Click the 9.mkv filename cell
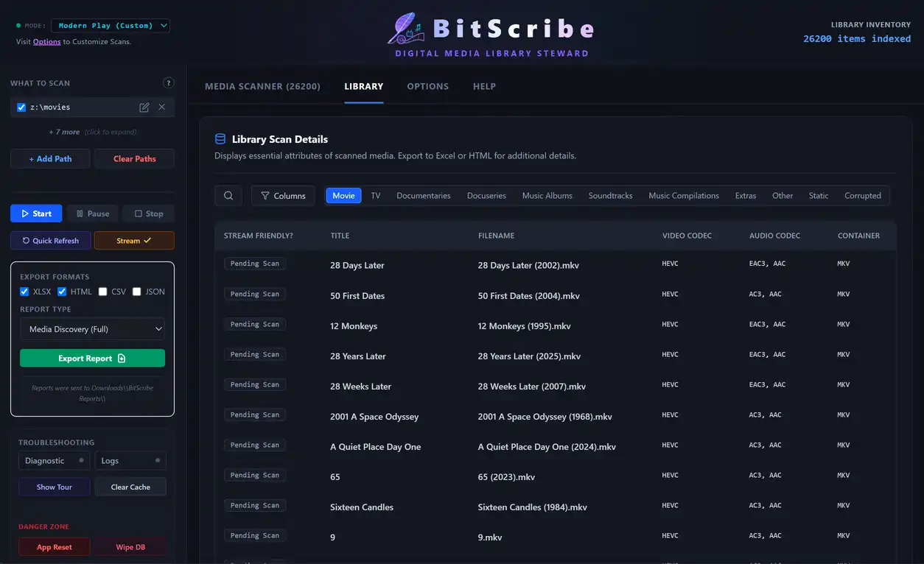 pyautogui.click(x=490, y=537)
